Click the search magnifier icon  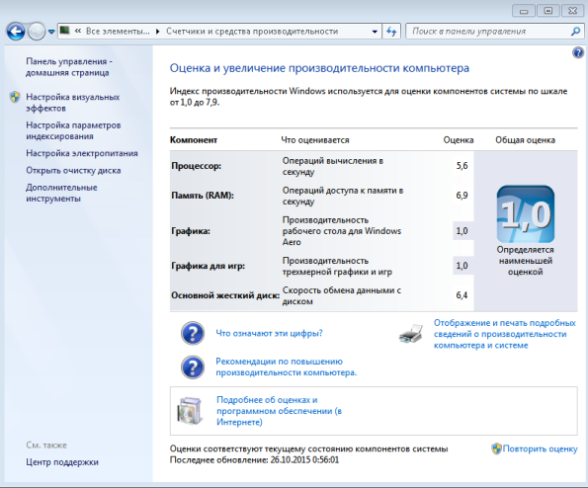pos(575,32)
